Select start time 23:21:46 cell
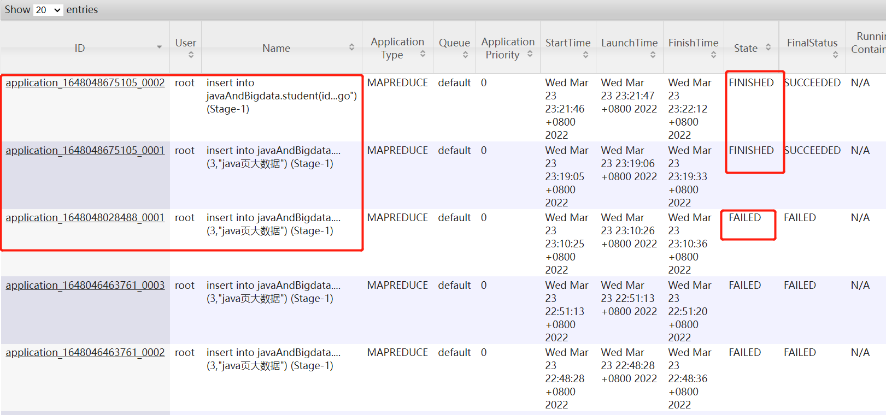 tap(567, 109)
